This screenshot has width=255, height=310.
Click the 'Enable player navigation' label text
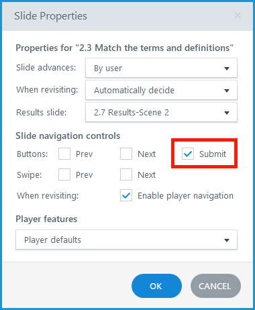pos(185,196)
